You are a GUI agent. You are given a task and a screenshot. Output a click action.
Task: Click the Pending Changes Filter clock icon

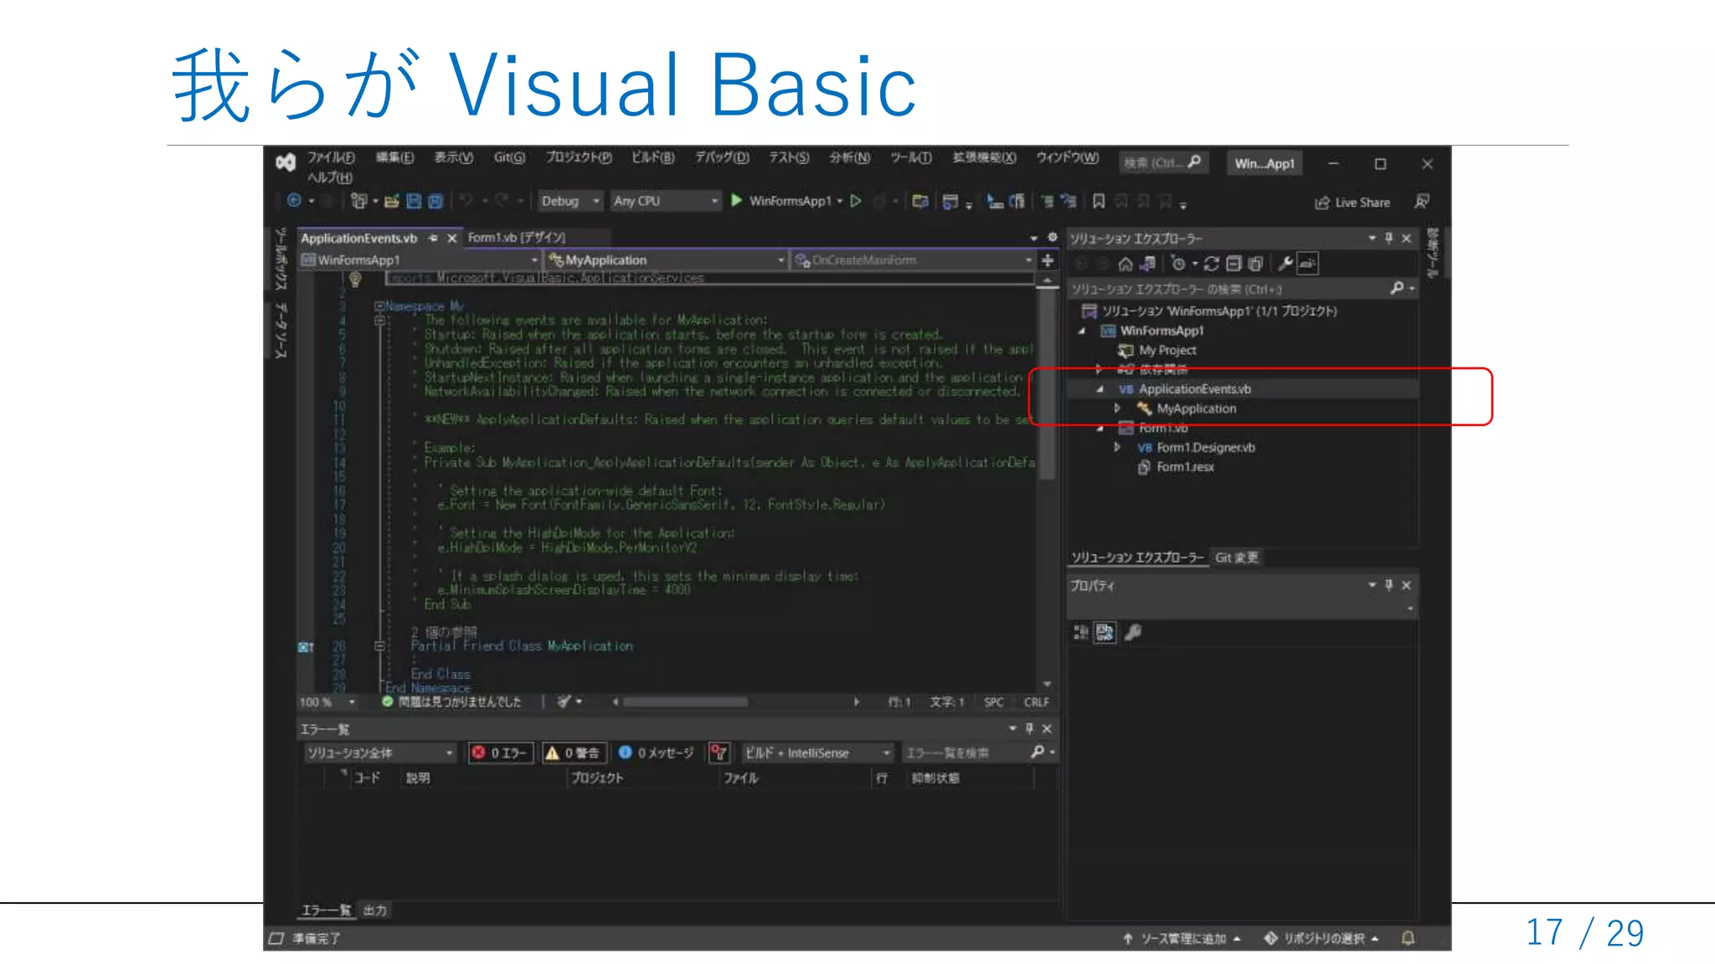click(1179, 264)
